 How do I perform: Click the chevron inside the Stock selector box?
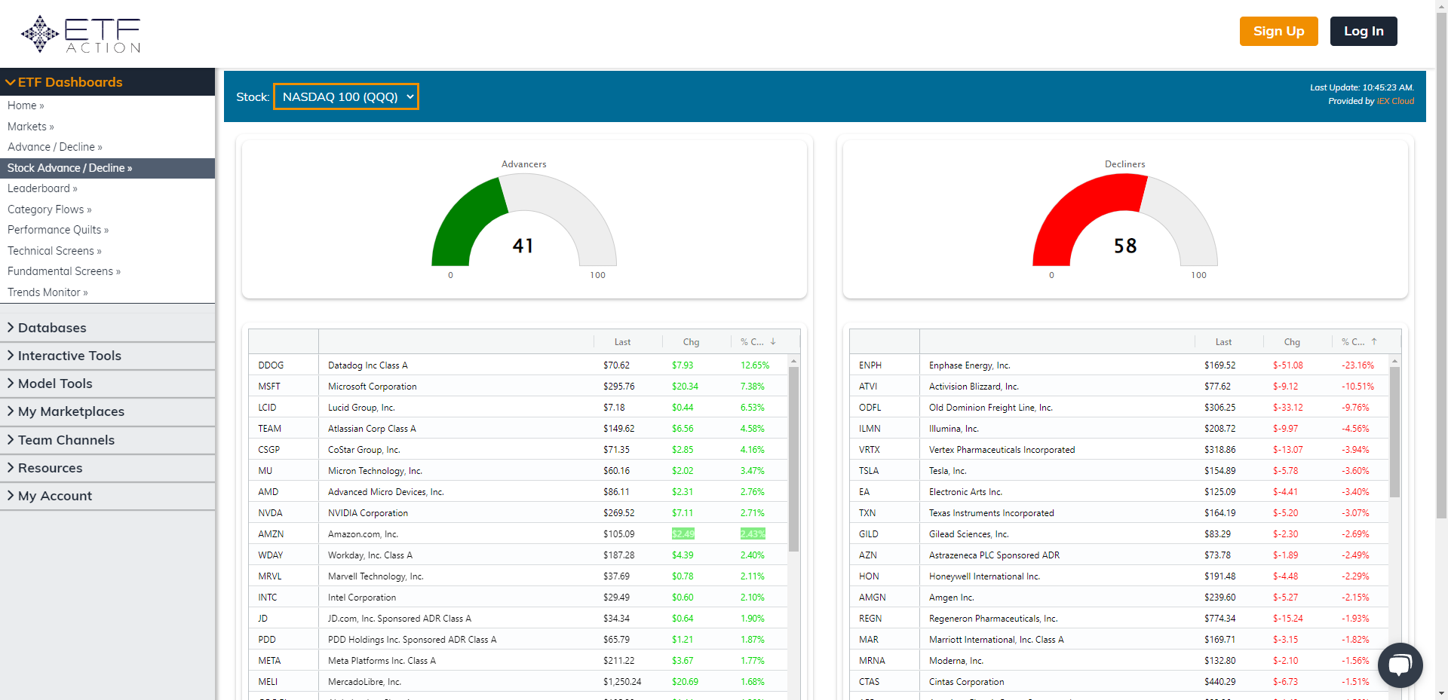[x=410, y=96]
